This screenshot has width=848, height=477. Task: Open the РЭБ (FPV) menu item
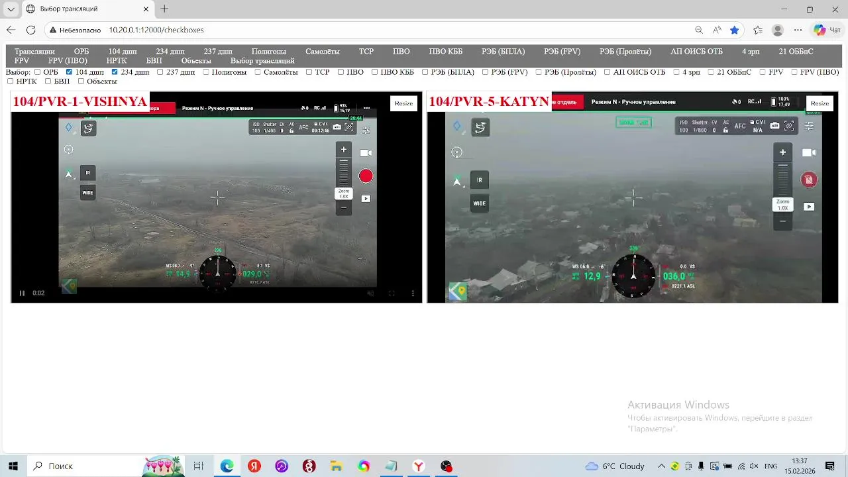(x=562, y=51)
